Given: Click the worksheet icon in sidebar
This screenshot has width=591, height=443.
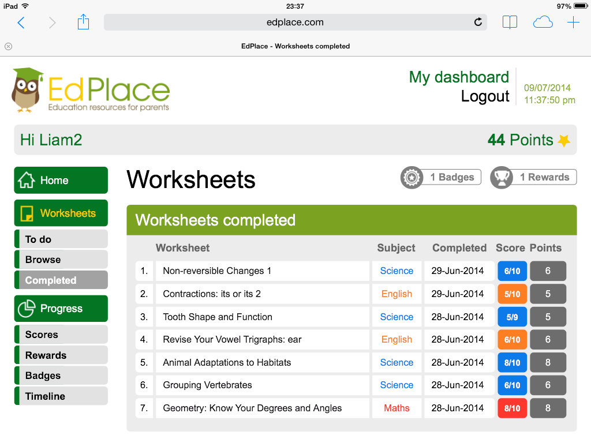Looking at the screenshot, I should 27,213.
